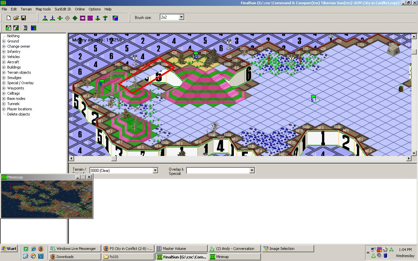Select the Player locations tree item

(20, 109)
